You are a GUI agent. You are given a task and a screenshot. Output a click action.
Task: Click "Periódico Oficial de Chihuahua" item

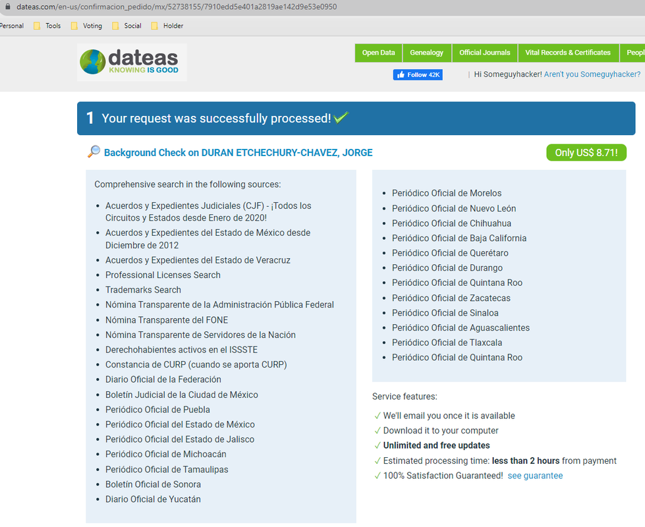[x=452, y=223]
